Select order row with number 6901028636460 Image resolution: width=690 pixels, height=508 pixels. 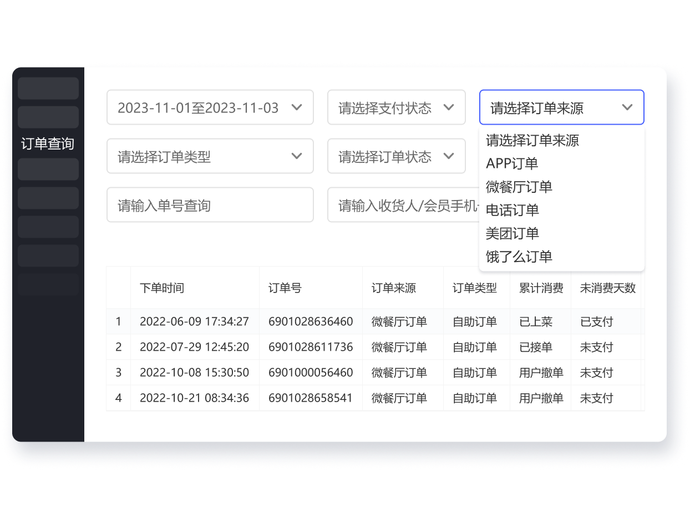(x=311, y=321)
